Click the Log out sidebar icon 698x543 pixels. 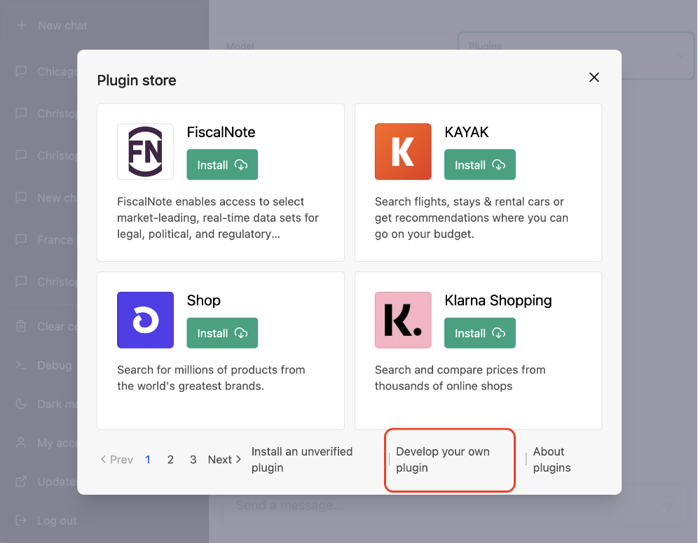21,521
